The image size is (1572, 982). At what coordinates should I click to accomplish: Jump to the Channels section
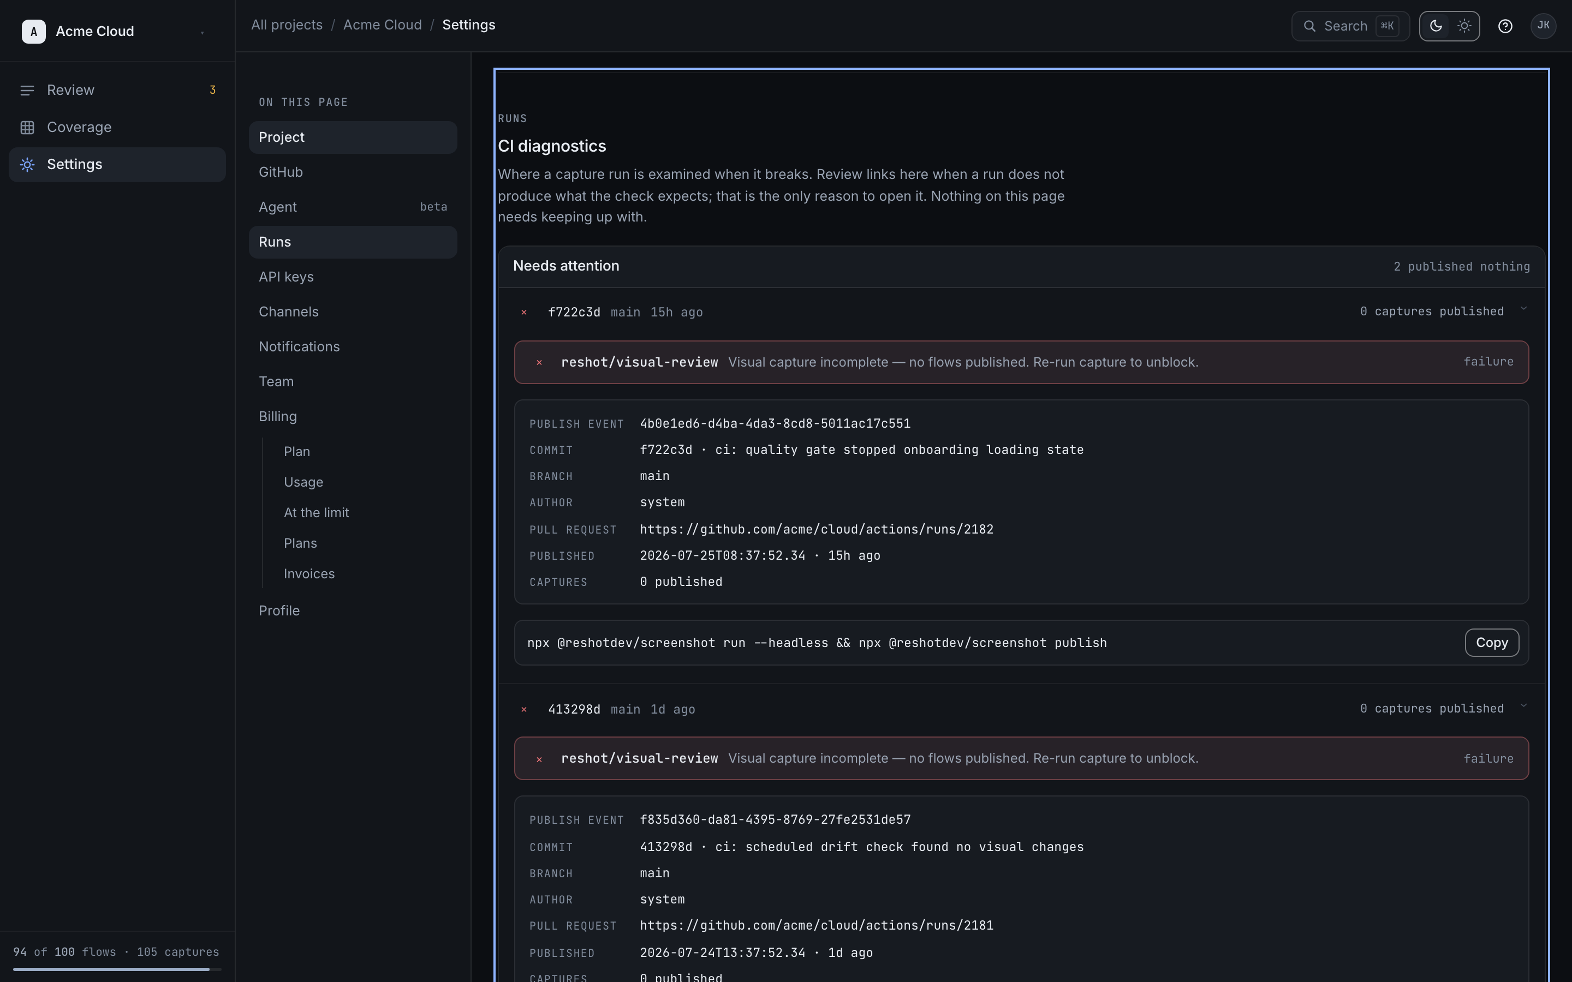click(x=353, y=312)
